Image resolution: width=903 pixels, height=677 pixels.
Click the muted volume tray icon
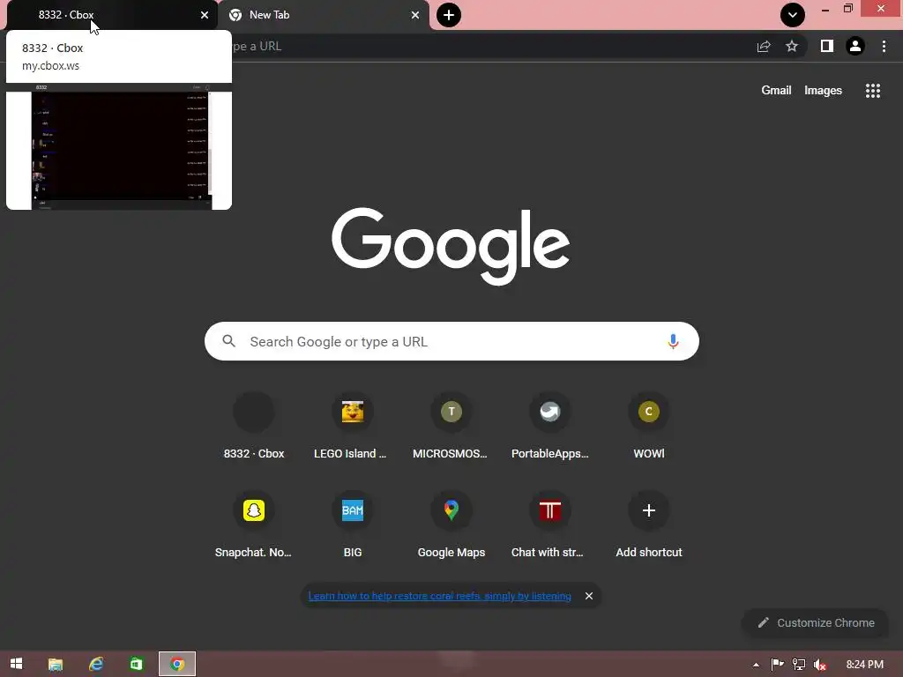(x=820, y=665)
